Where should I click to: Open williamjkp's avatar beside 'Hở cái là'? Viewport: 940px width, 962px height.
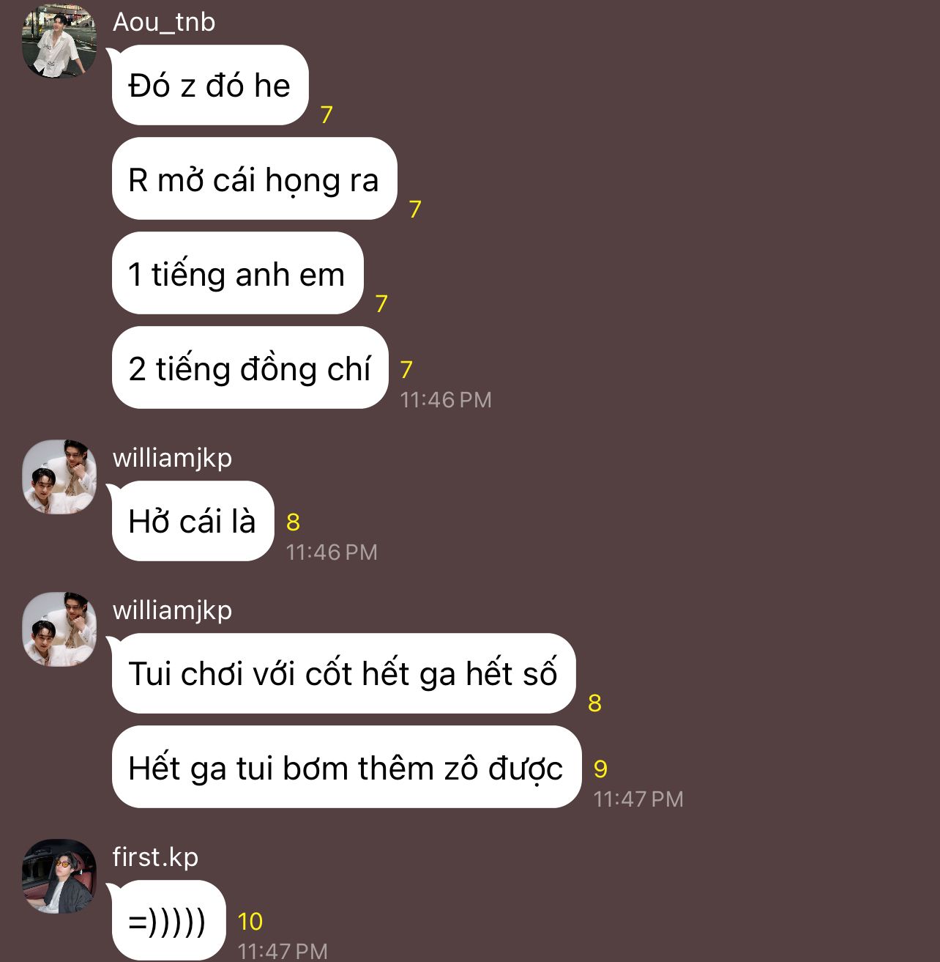59,477
